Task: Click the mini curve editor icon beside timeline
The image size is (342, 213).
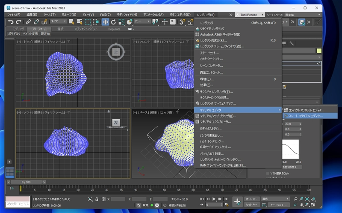Action: tap(12, 188)
